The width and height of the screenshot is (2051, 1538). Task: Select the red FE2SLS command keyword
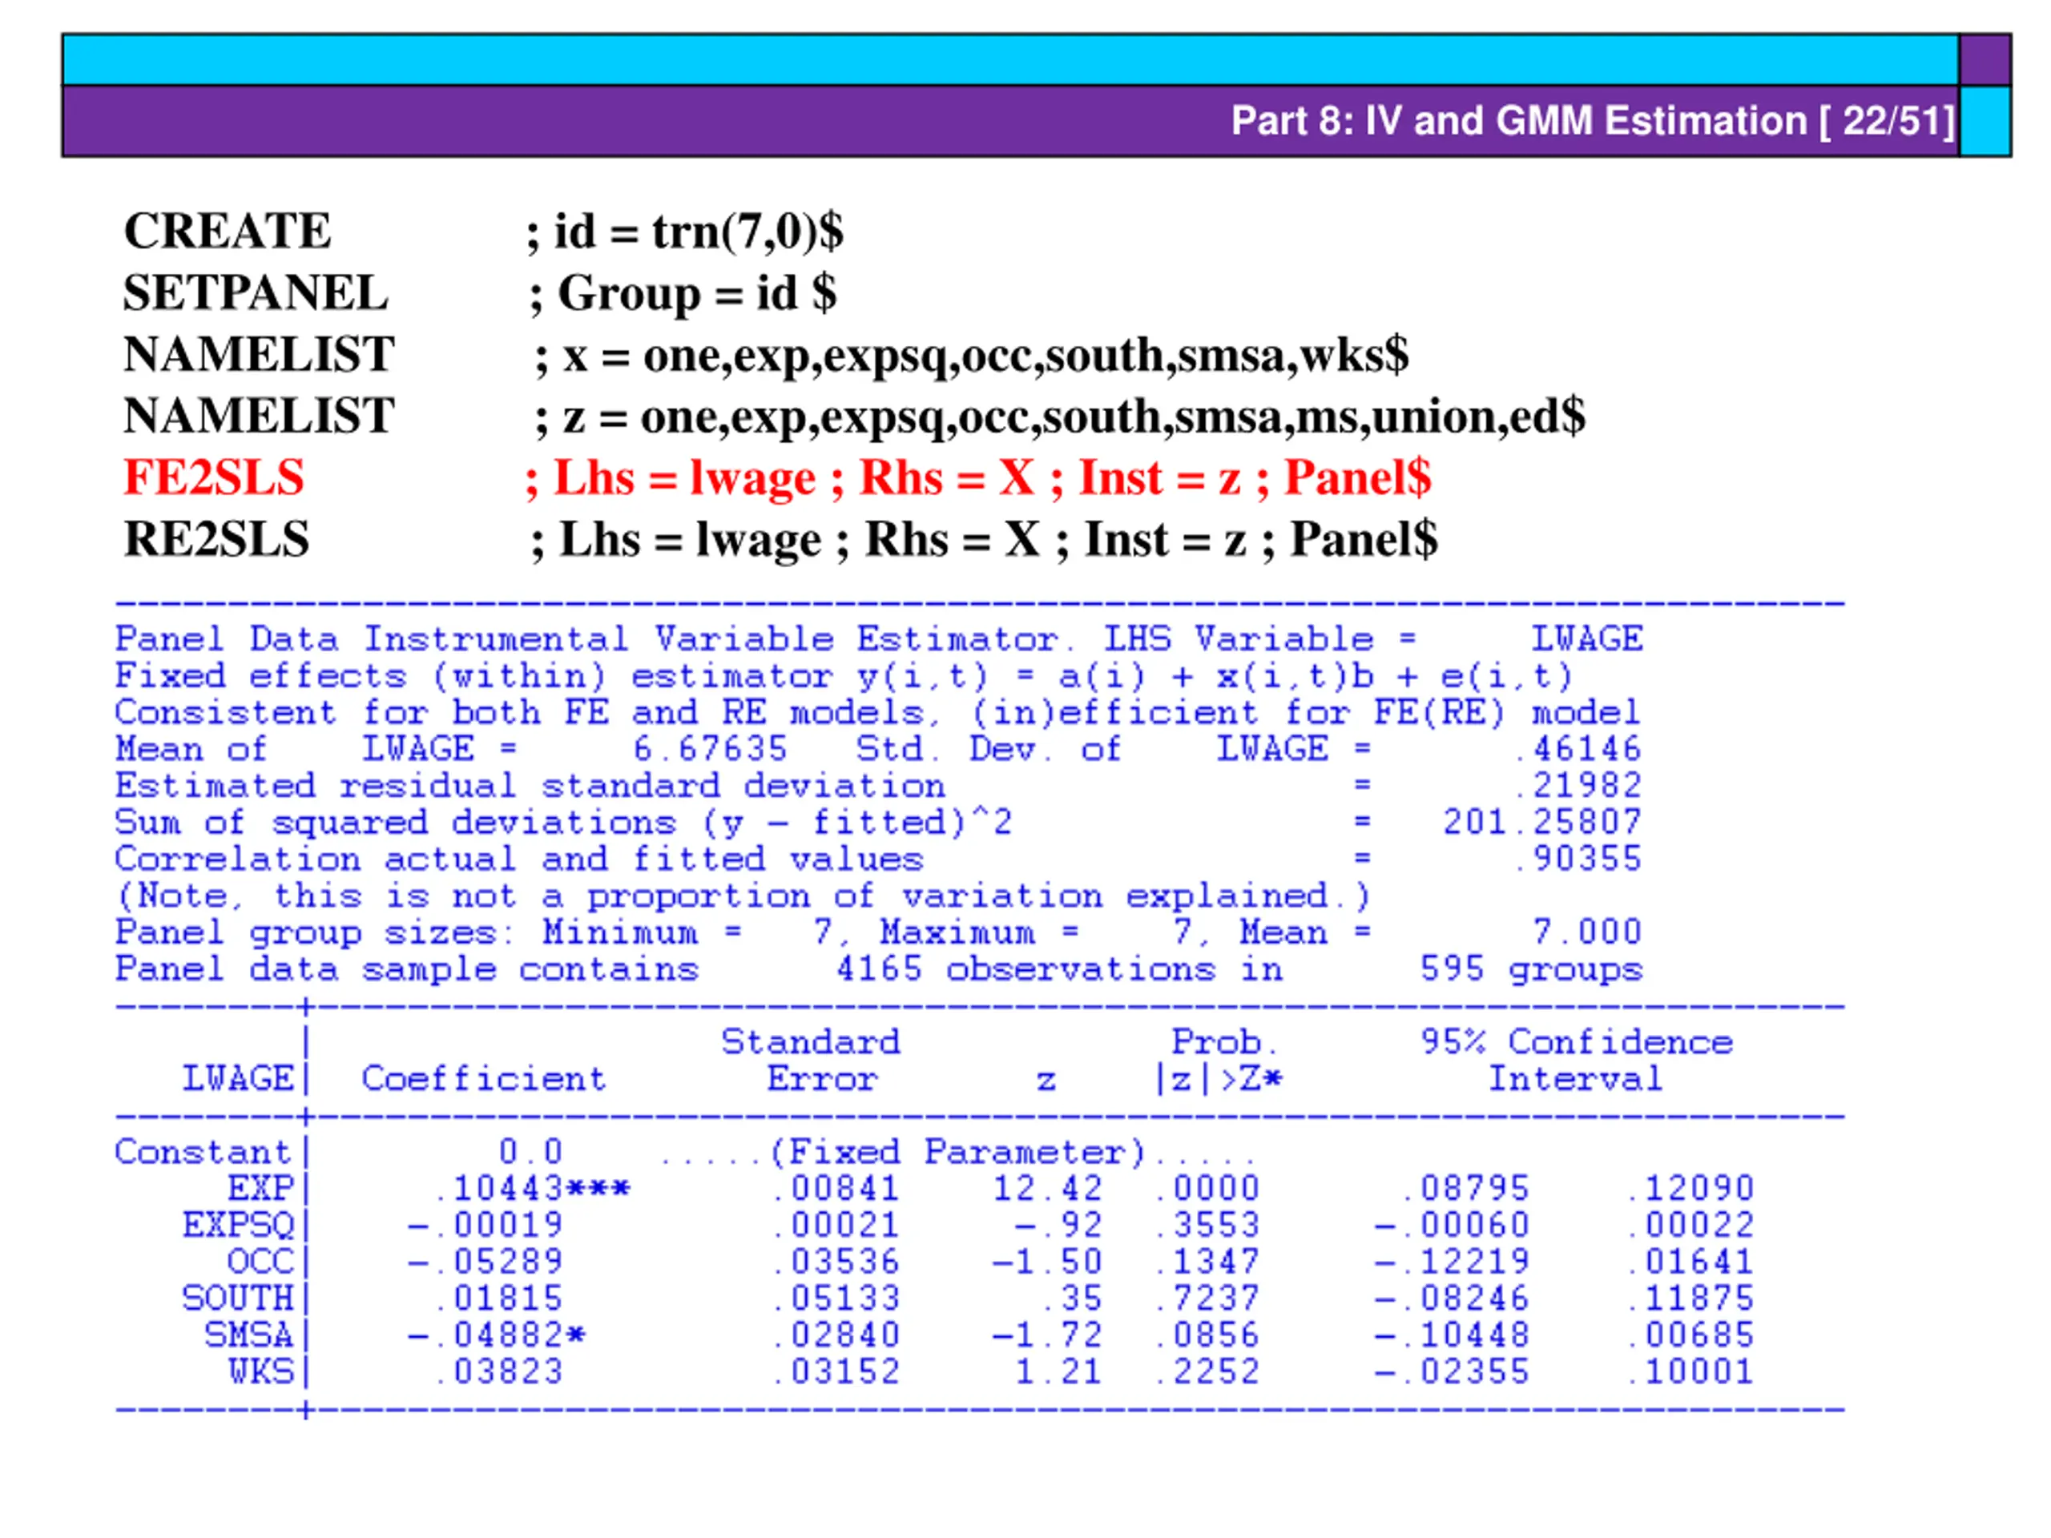click(x=214, y=478)
